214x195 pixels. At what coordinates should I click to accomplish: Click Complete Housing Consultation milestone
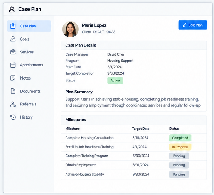89,138
